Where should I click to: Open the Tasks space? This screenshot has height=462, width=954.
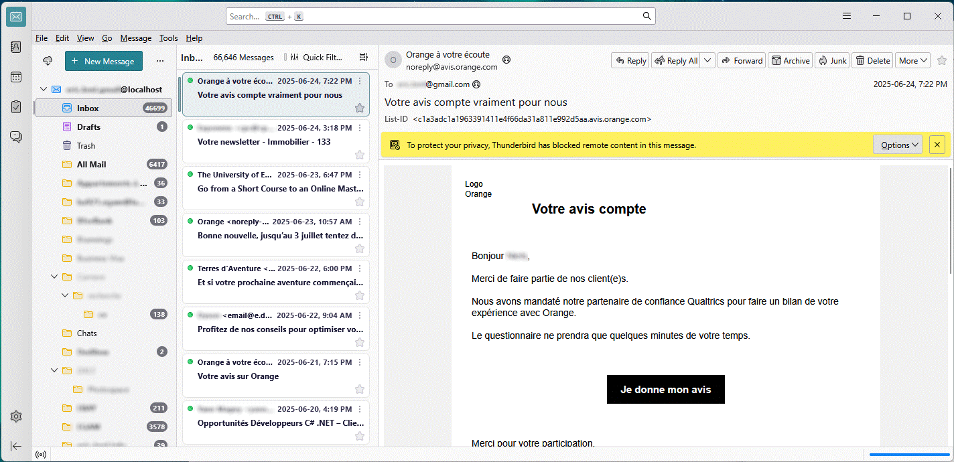[16, 107]
